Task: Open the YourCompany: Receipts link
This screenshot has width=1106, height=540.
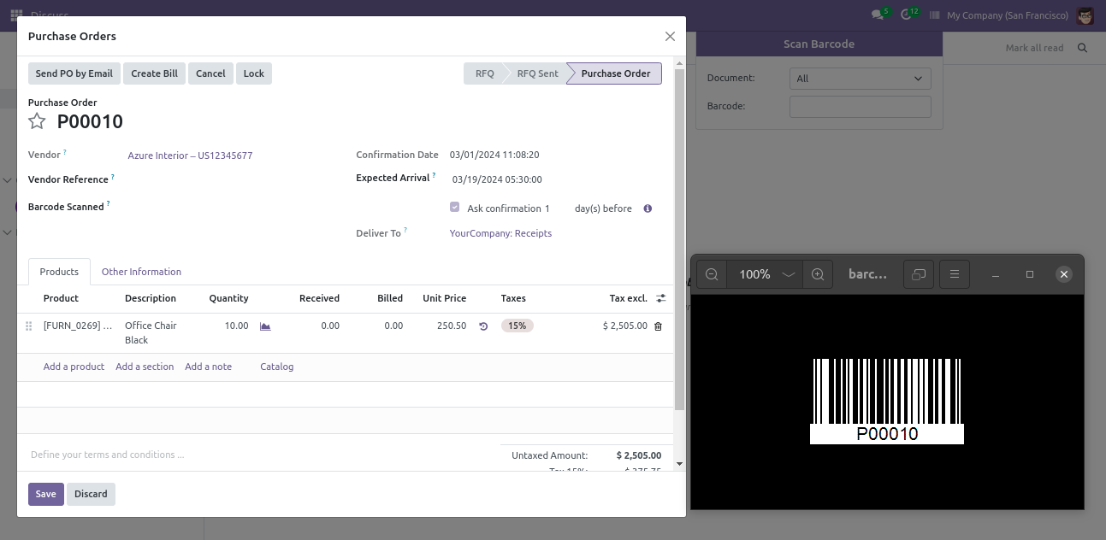Action: pyautogui.click(x=500, y=233)
